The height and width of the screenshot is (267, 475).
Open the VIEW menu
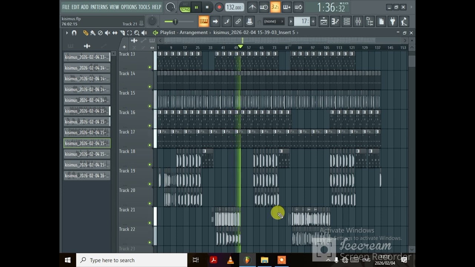tap(114, 7)
